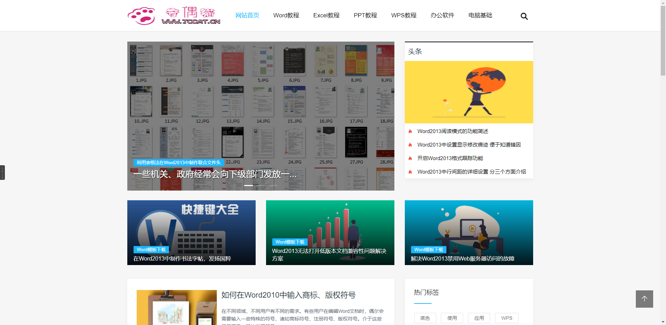The width and height of the screenshot is (666, 325).
Task: Open the clipboard article thumbnail
Action: (x=177, y=308)
